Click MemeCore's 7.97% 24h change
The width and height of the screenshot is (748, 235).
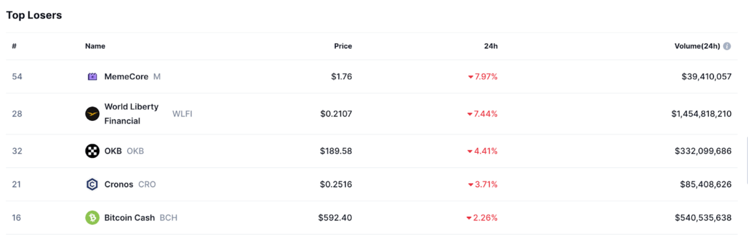coord(482,77)
